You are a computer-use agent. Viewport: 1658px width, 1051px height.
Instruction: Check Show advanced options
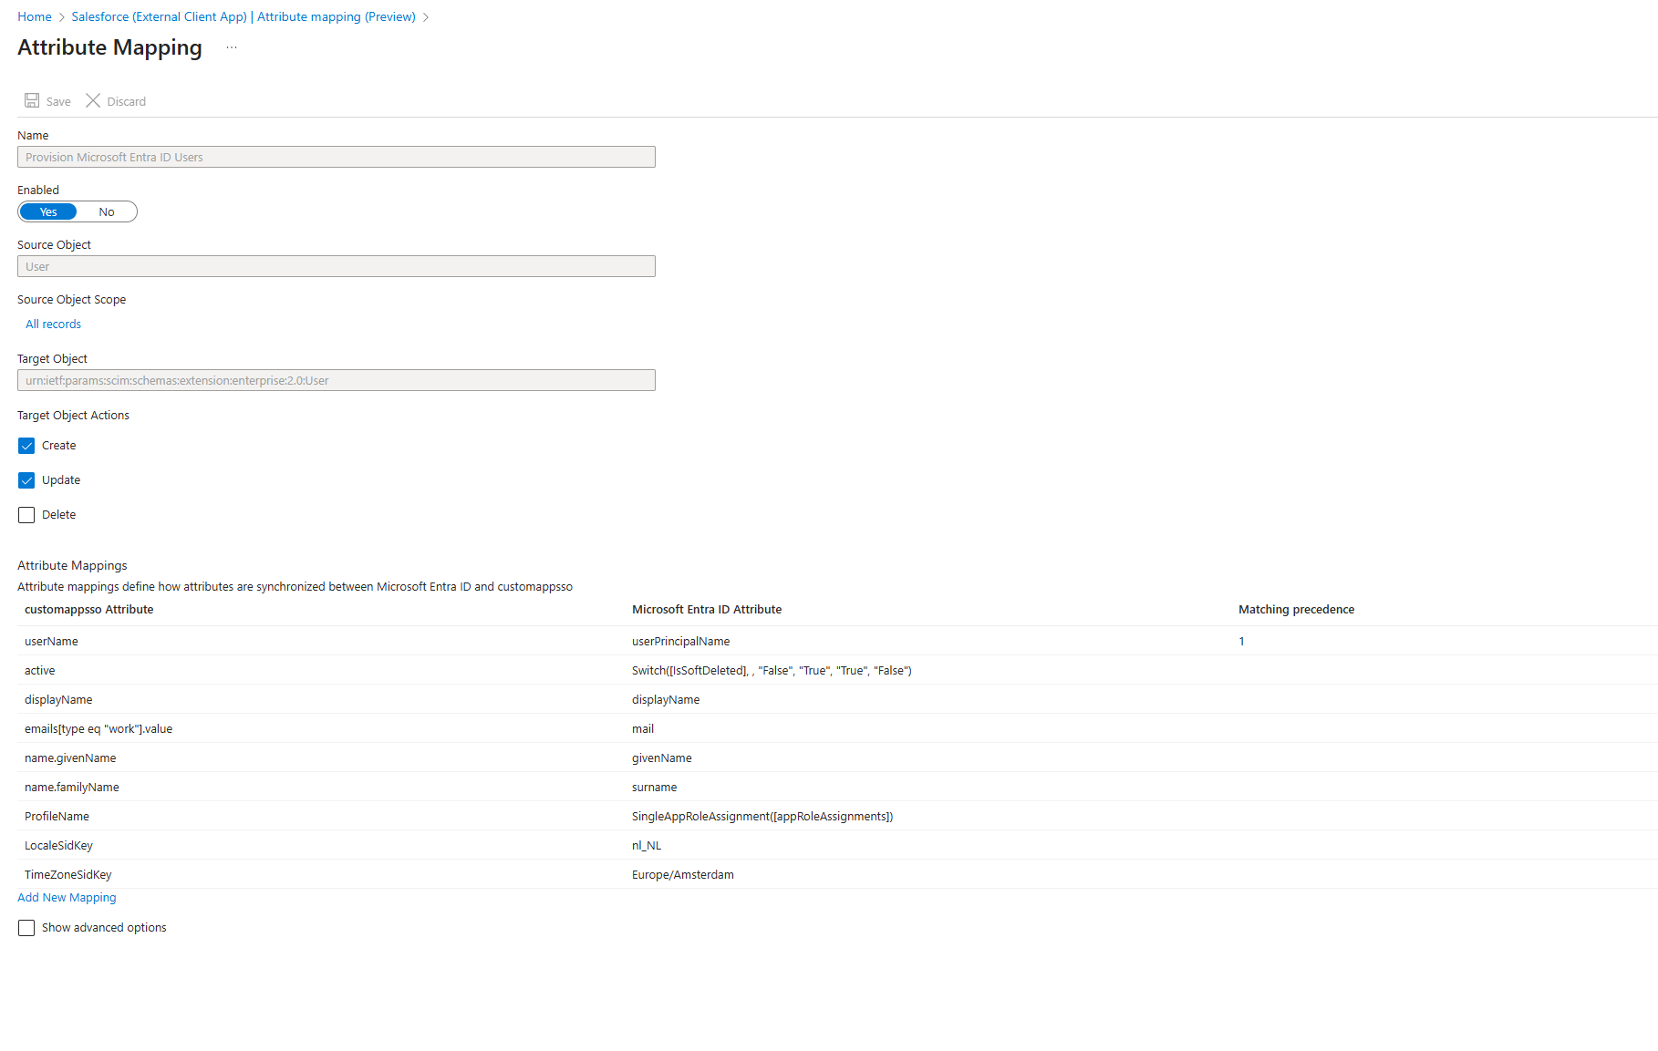point(26,927)
